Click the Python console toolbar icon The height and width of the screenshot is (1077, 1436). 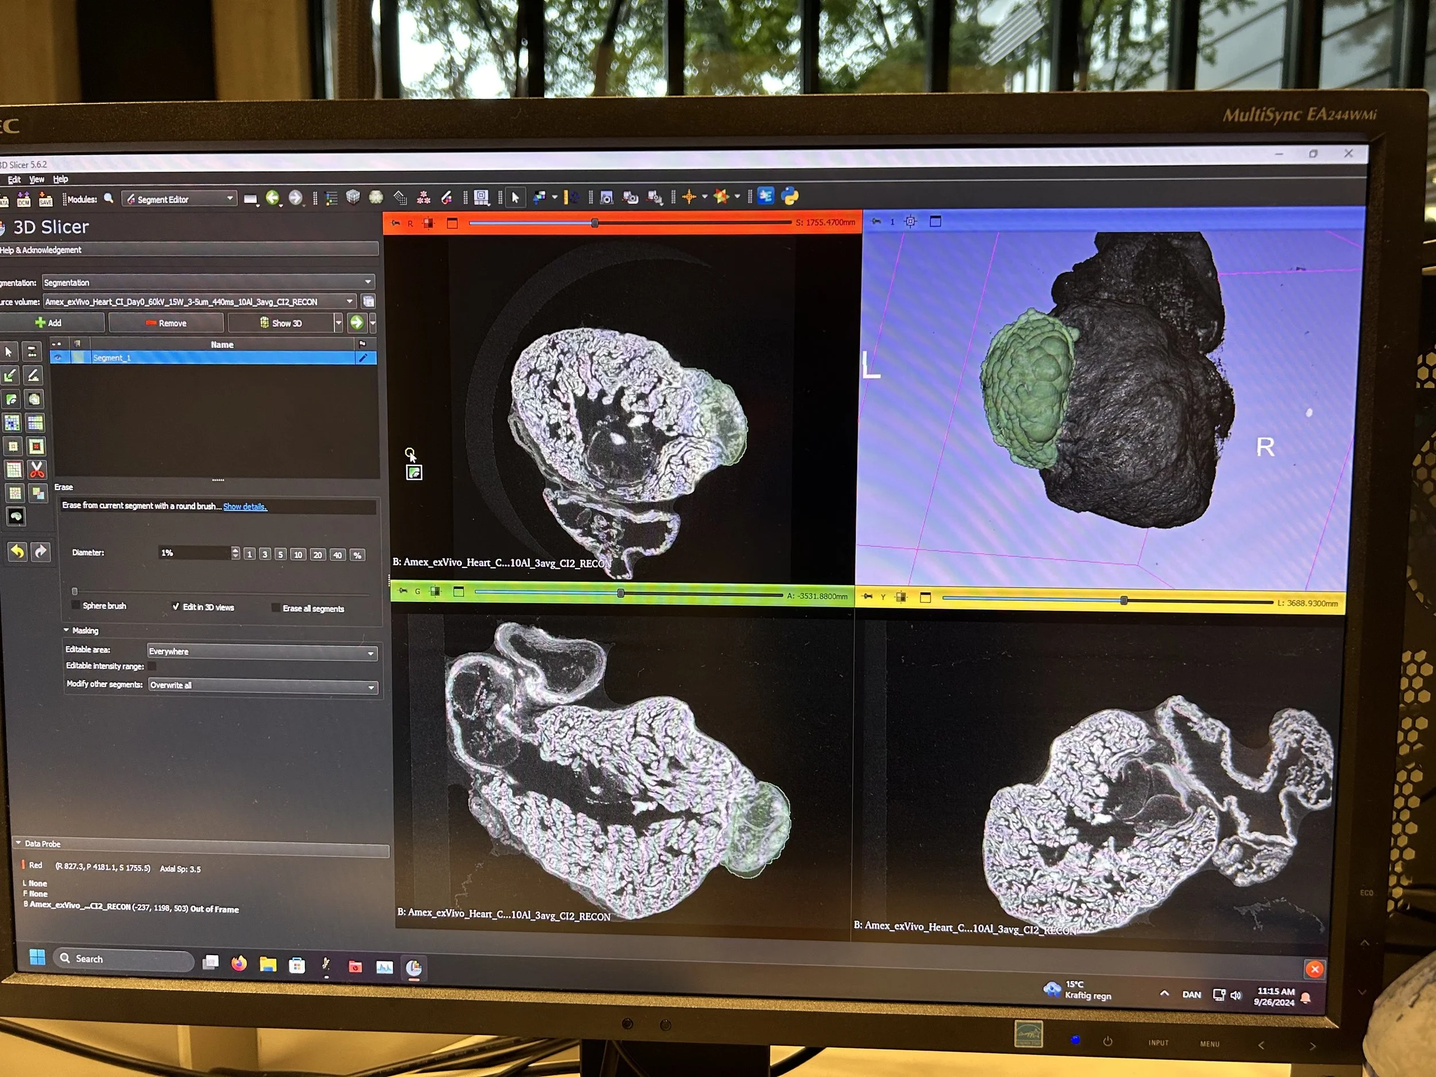click(789, 196)
